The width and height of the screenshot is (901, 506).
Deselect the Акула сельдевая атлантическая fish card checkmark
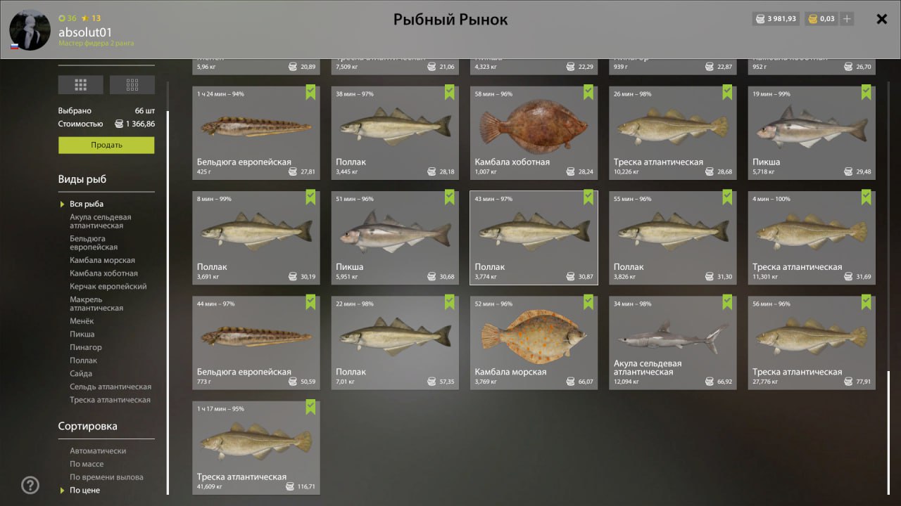(727, 302)
